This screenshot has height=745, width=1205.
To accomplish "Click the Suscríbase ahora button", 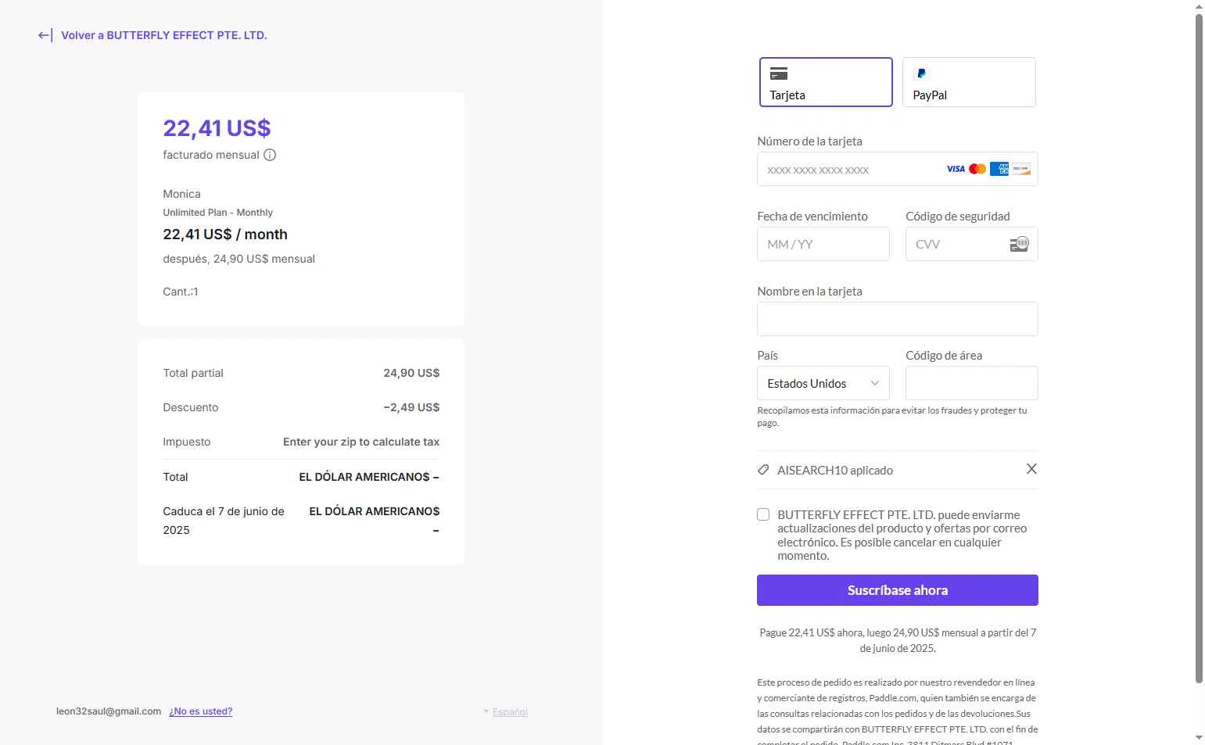I will [x=898, y=590].
